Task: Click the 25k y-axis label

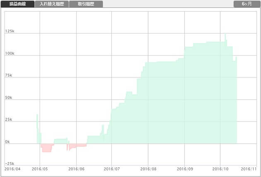Action: (8, 120)
